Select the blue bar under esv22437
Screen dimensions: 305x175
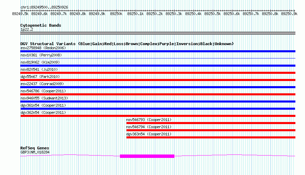click(x=158, y=87)
